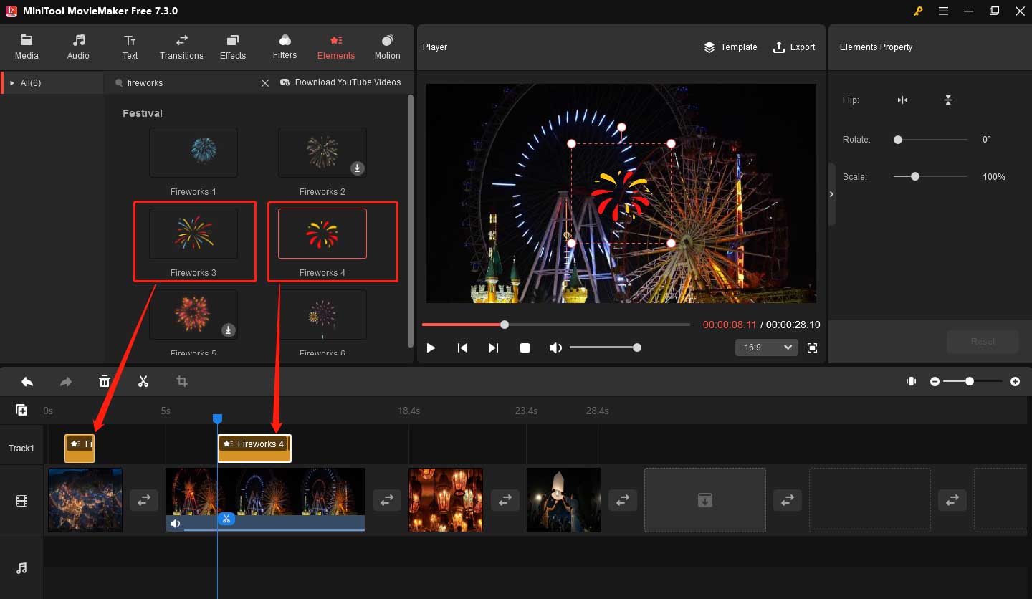1032x599 pixels.
Task: Click the elements library scrollbar
Action: click(410, 220)
